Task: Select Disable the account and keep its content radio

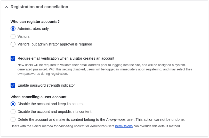Action: [x=13, y=104]
